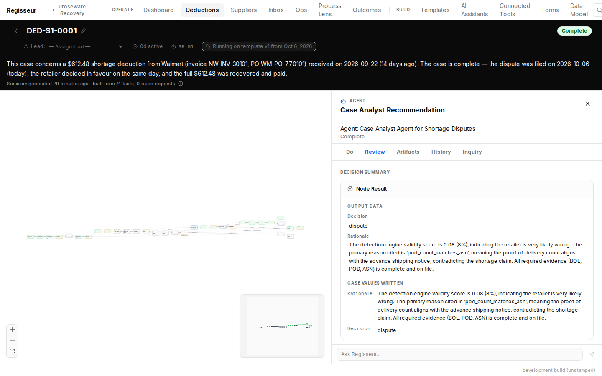This screenshot has width=602, height=376.
Task: Open Connected Tools
Action: coord(515,10)
